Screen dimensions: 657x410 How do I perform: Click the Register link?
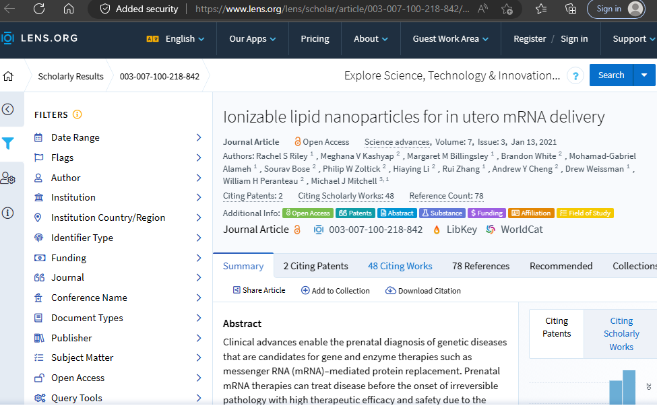pyautogui.click(x=530, y=39)
